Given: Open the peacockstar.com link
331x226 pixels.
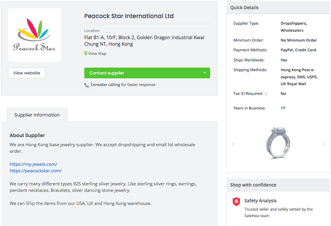Looking at the screenshot, I should tap(35, 171).
